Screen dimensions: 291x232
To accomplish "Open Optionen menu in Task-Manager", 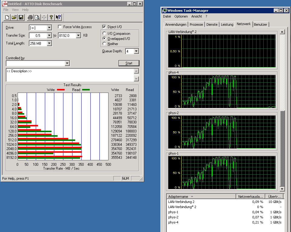I will (x=181, y=16).
